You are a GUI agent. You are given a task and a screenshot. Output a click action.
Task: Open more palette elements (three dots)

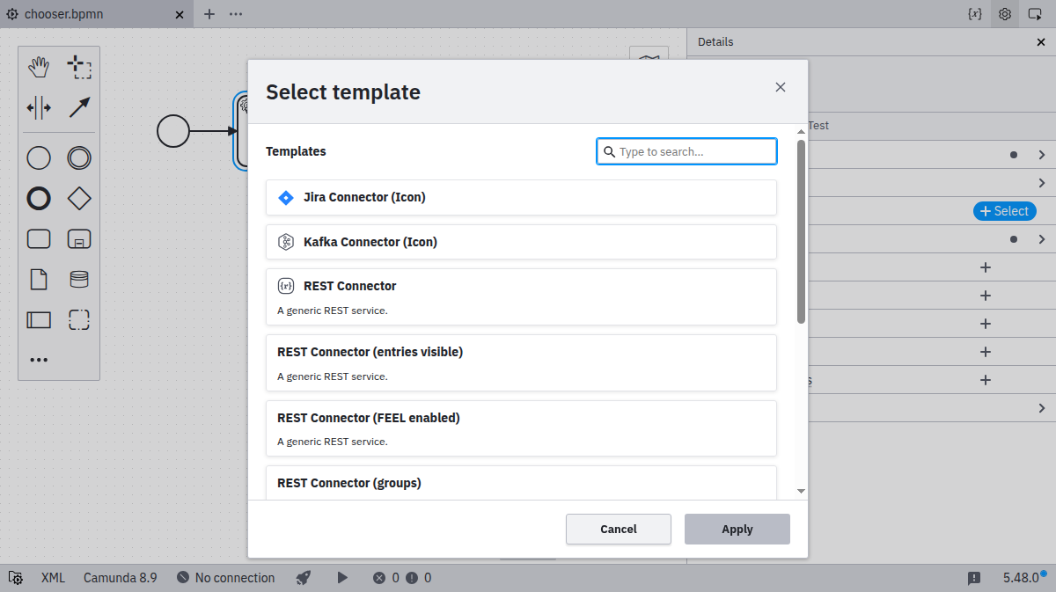pos(39,360)
